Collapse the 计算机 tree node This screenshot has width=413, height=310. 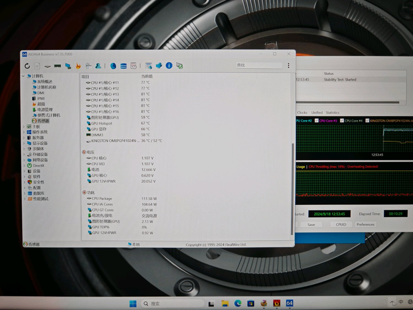pyautogui.click(x=23, y=76)
